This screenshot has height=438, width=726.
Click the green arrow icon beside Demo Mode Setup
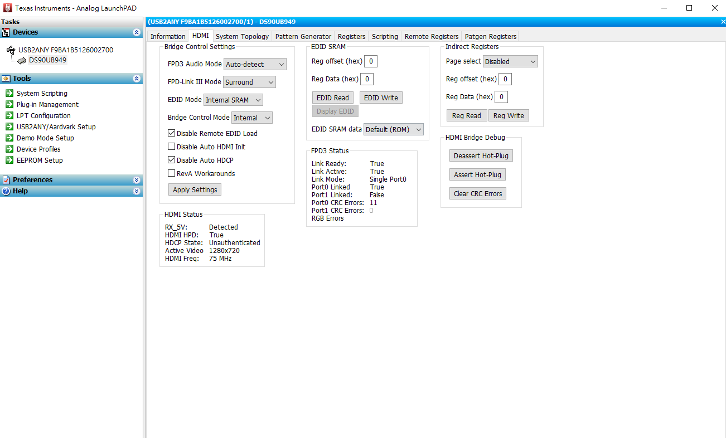click(9, 138)
